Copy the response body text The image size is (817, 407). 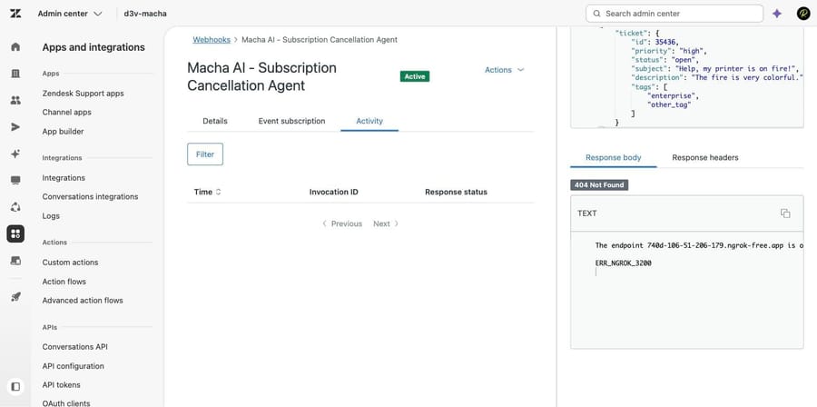(x=785, y=213)
